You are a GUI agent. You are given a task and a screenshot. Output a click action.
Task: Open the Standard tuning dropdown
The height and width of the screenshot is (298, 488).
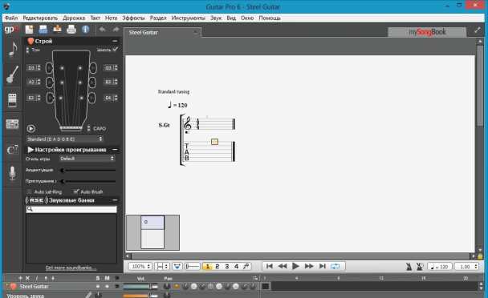click(64, 139)
